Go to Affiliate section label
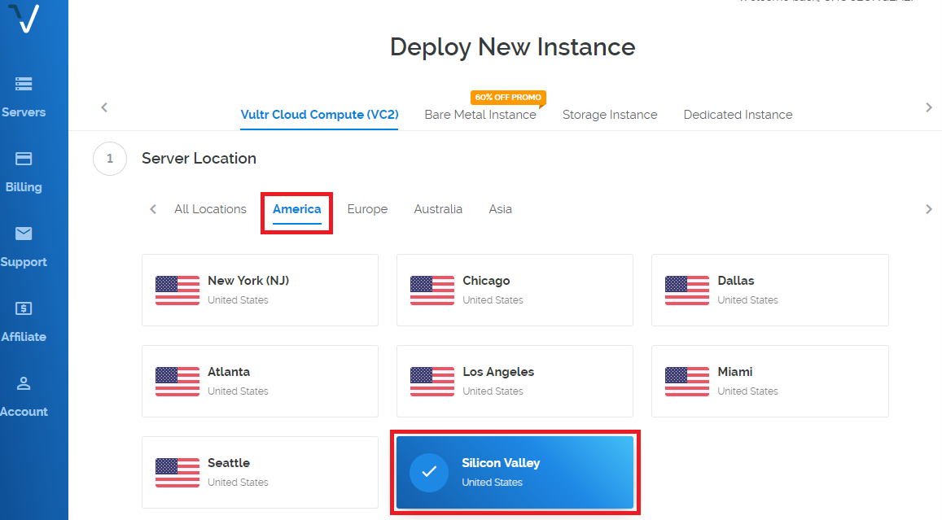This screenshot has height=520, width=942. 24,337
